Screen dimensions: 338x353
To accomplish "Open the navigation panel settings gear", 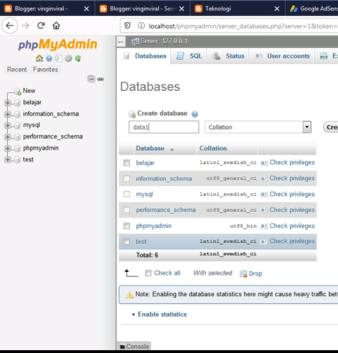I will 68,59.
